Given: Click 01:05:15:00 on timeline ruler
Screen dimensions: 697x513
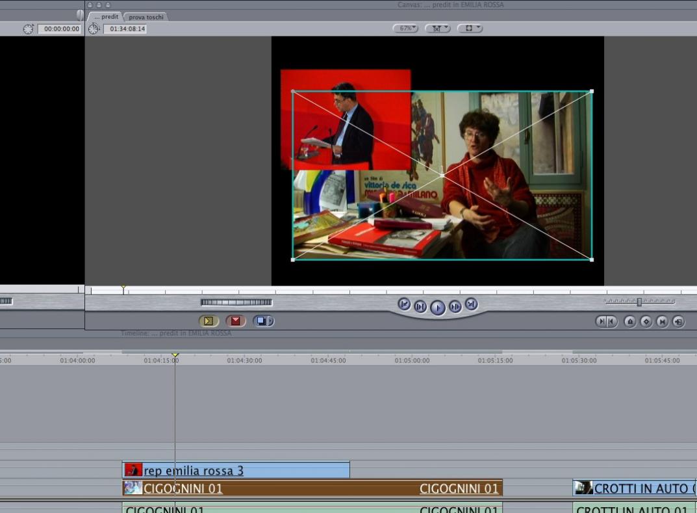Looking at the screenshot, I should coord(495,360).
